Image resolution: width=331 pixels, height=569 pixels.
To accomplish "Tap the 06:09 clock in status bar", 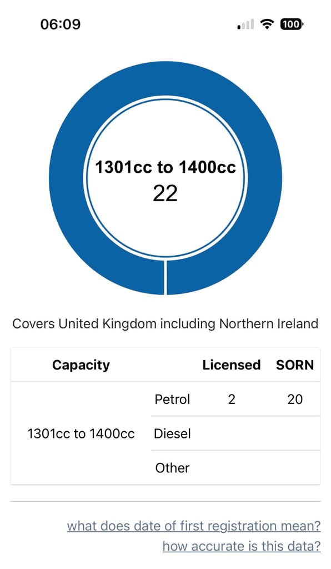I will coord(61,24).
